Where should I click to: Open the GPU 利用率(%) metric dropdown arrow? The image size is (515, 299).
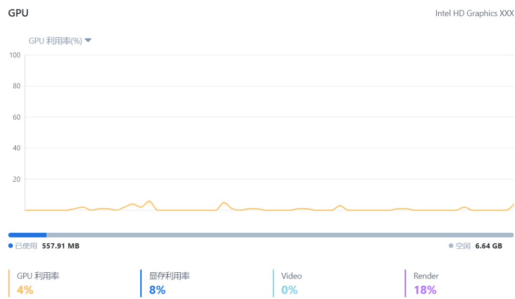pyautogui.click(x=88, y=41)
